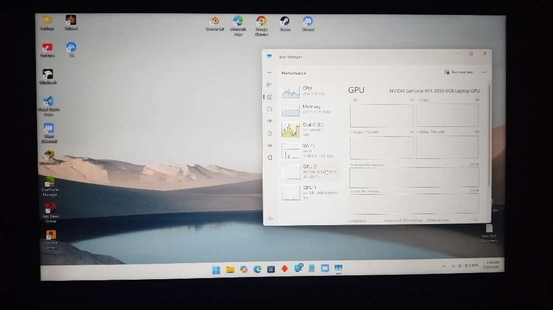Open the Details page list icon

270,145
